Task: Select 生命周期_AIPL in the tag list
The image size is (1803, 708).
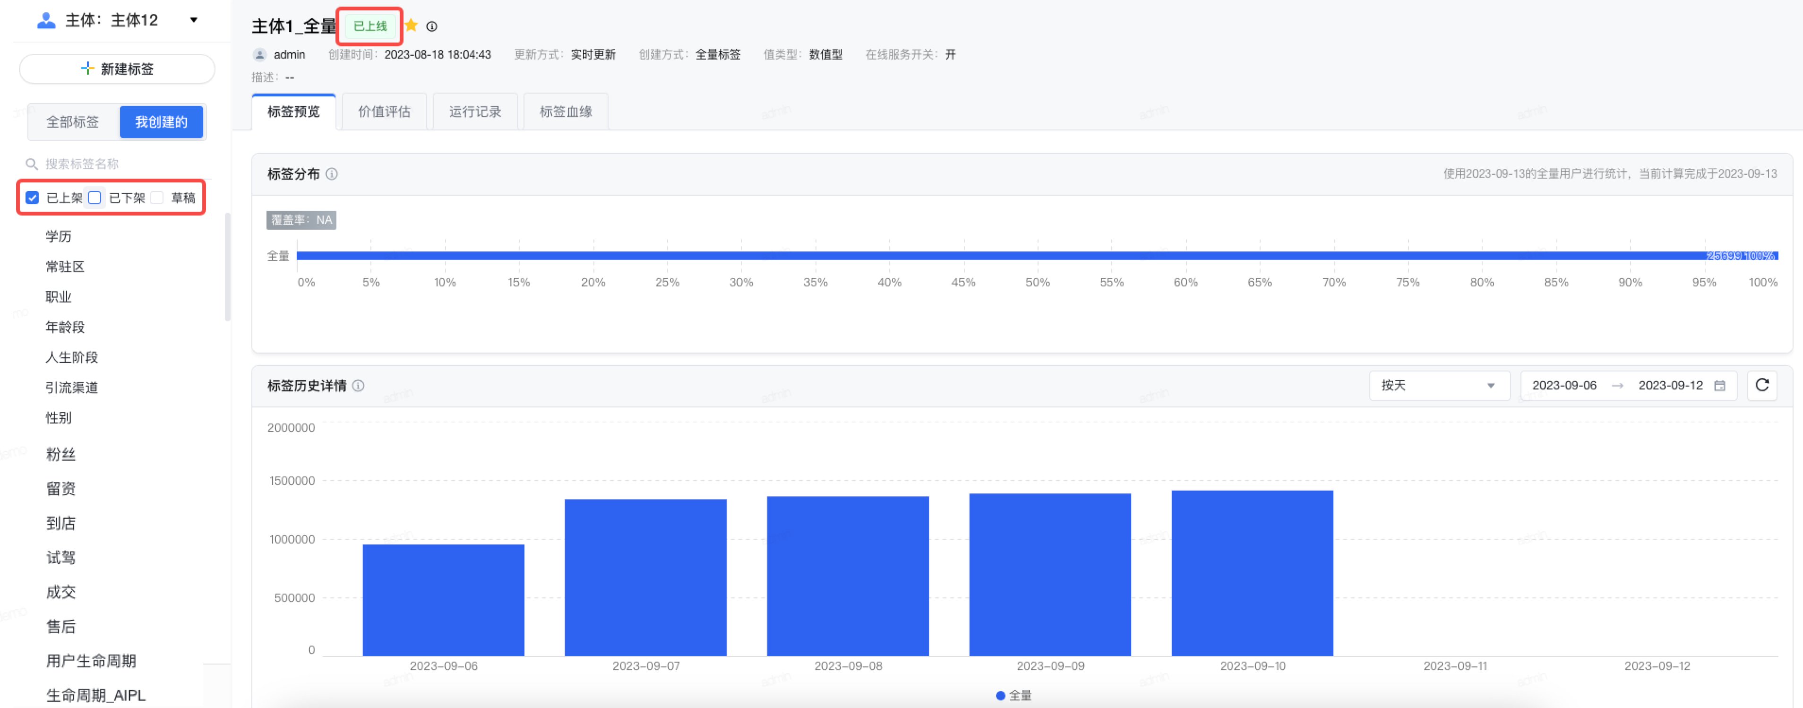Action: point(96,695)
